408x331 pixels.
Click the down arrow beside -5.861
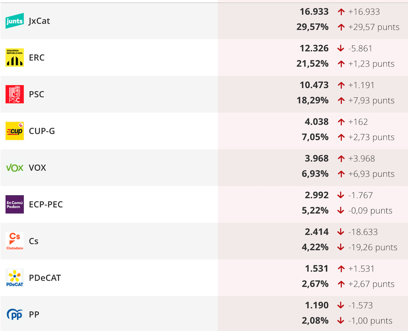point(341,48)
